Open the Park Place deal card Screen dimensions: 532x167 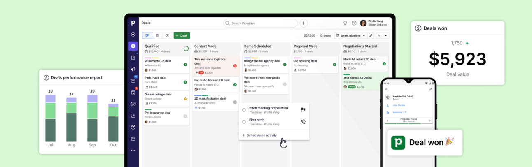pos(166,82)
